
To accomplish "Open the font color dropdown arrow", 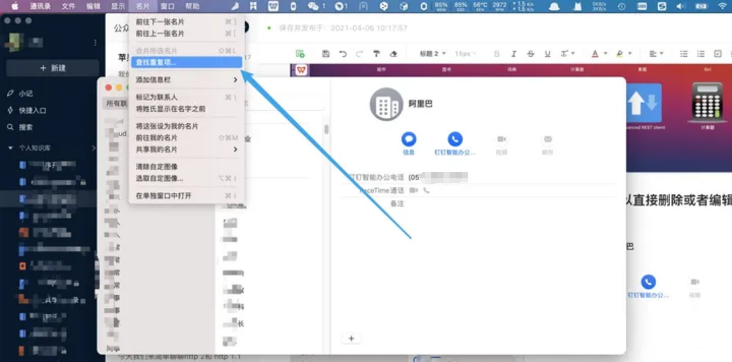I will [x=605, y=54].
